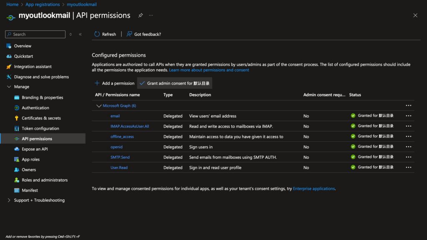Click Grant admin consent for 默认目录
Viewport: 427px width, 240px height.
tap(175, 83)
